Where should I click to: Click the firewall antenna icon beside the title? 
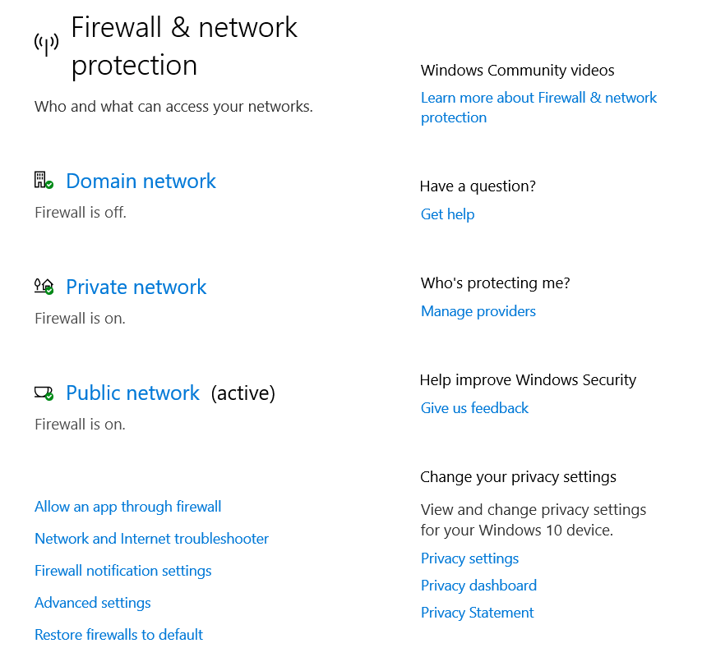[47, 44]
